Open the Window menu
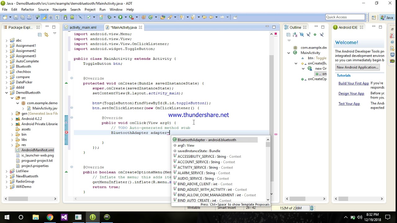The height and width of the screenshot is (223, 397). [116, 10]
